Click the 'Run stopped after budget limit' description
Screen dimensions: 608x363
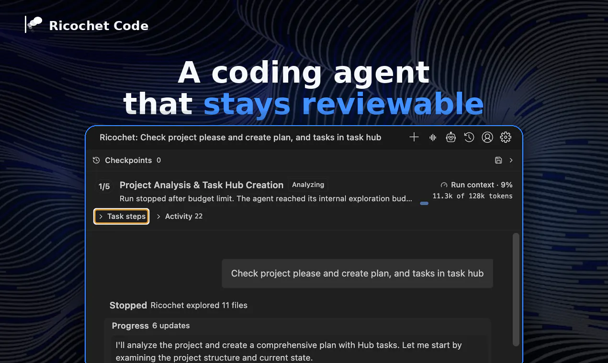click(266, 199)
